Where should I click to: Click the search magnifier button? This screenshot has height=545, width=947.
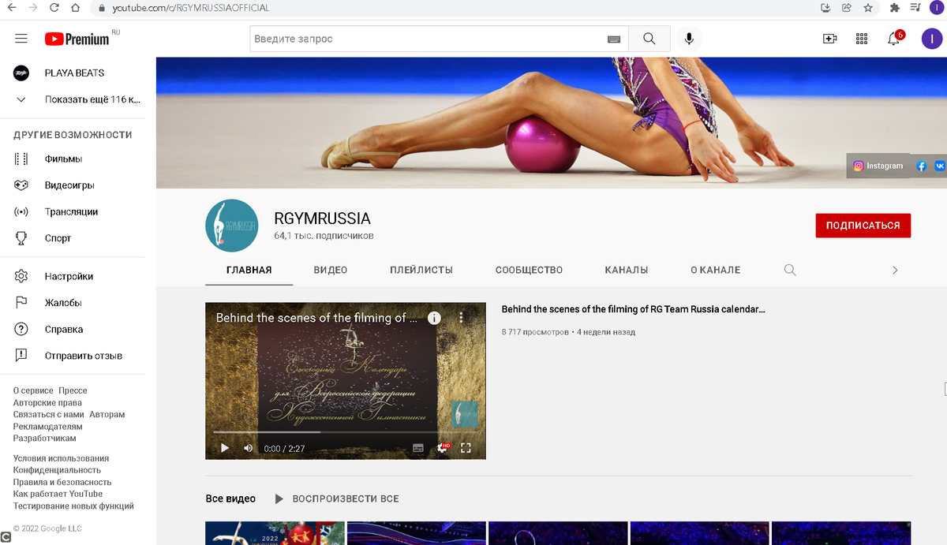point(649,39)
